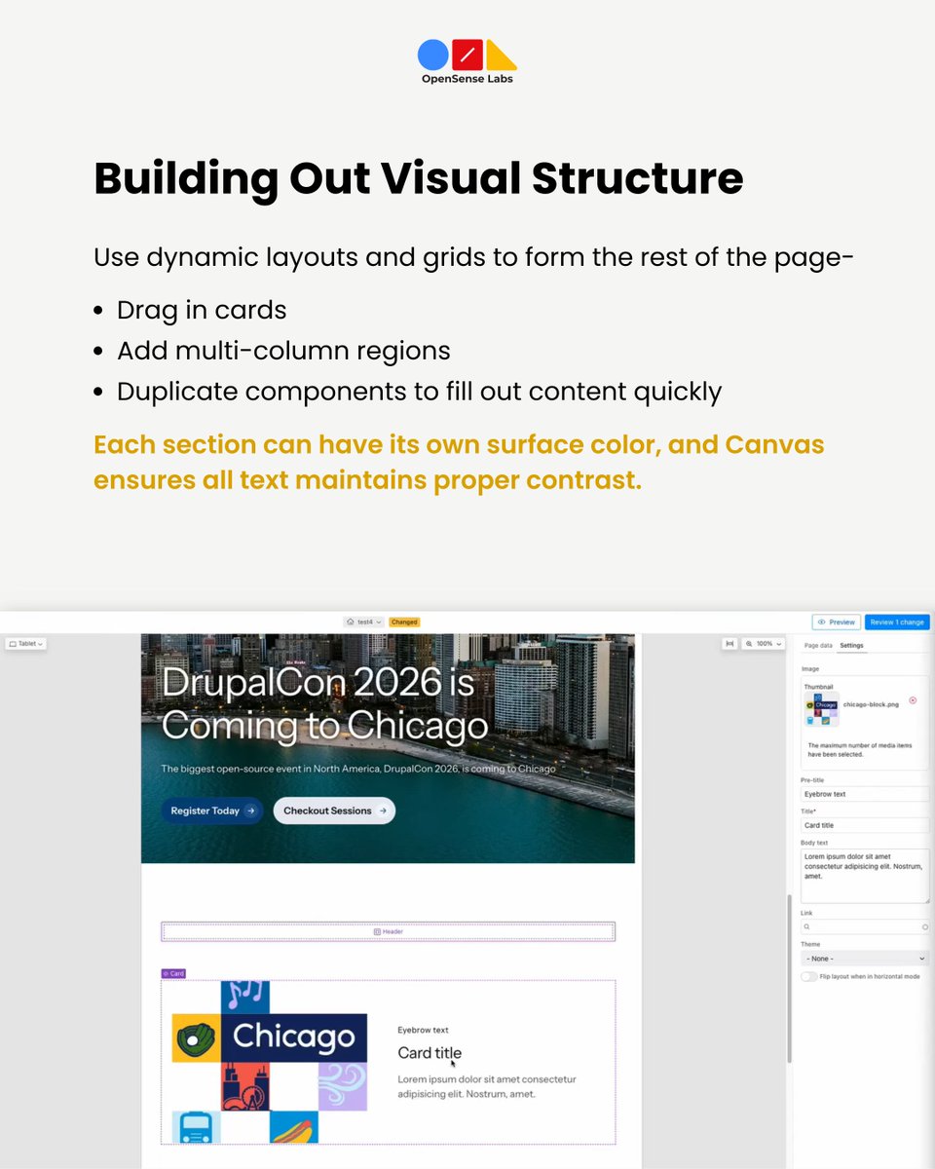935x1169 pixels.
Task: Click the Changed status badge
Action: click(404, 622)
